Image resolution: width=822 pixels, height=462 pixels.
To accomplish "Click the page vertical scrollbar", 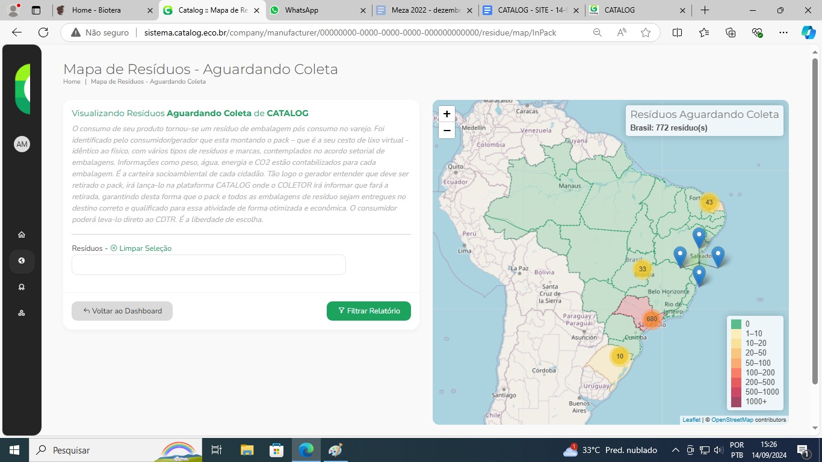I will click(x=815, y=221).
